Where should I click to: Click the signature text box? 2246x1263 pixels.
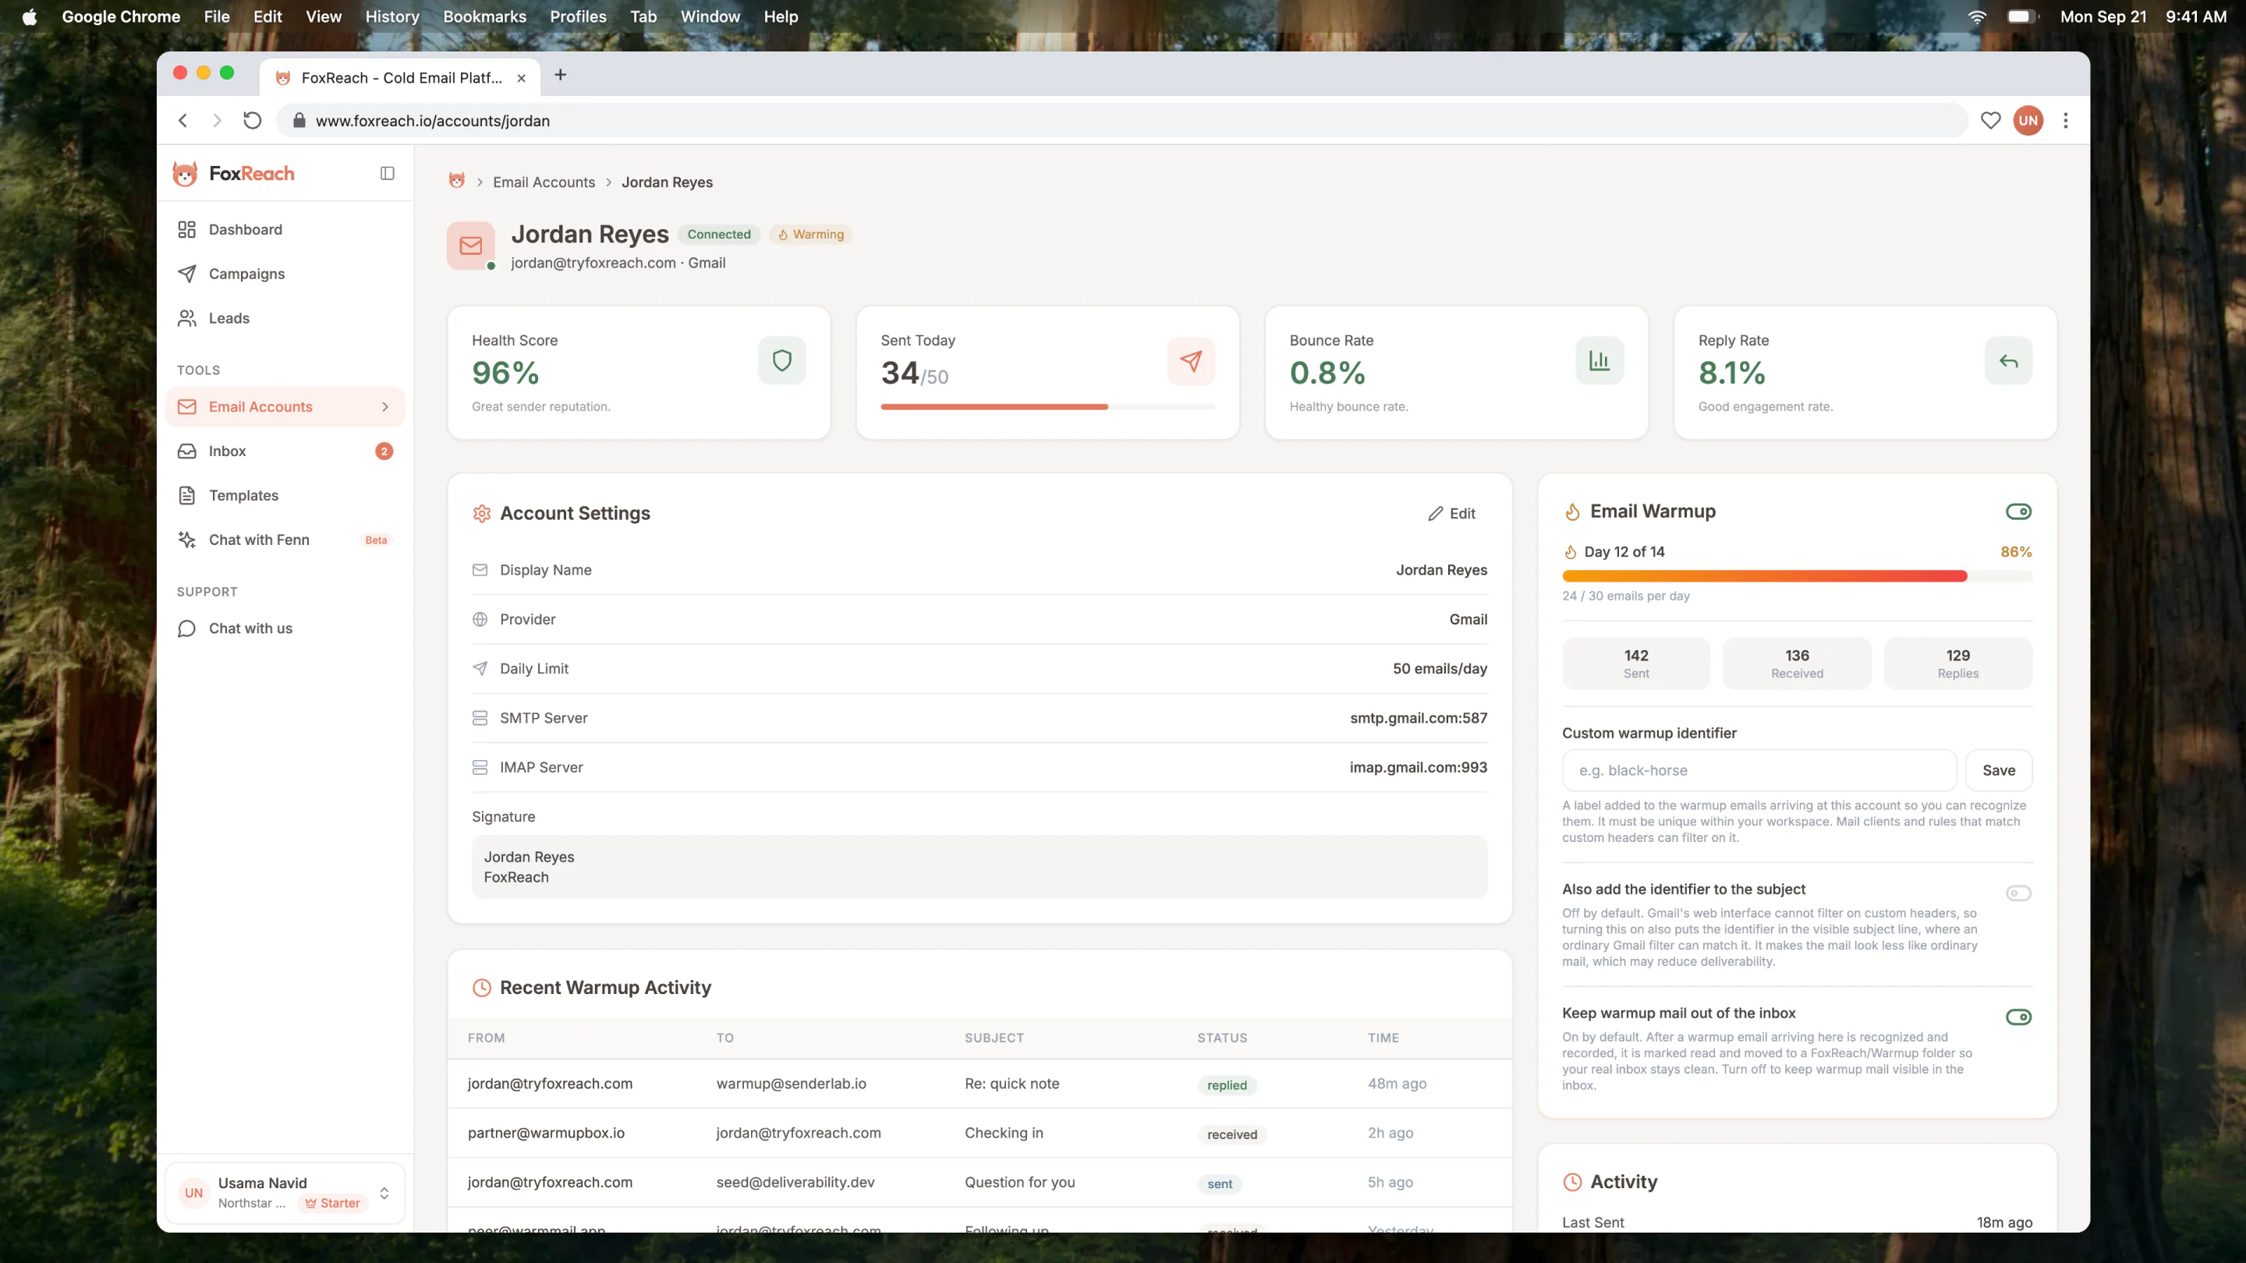pos(980,867)
